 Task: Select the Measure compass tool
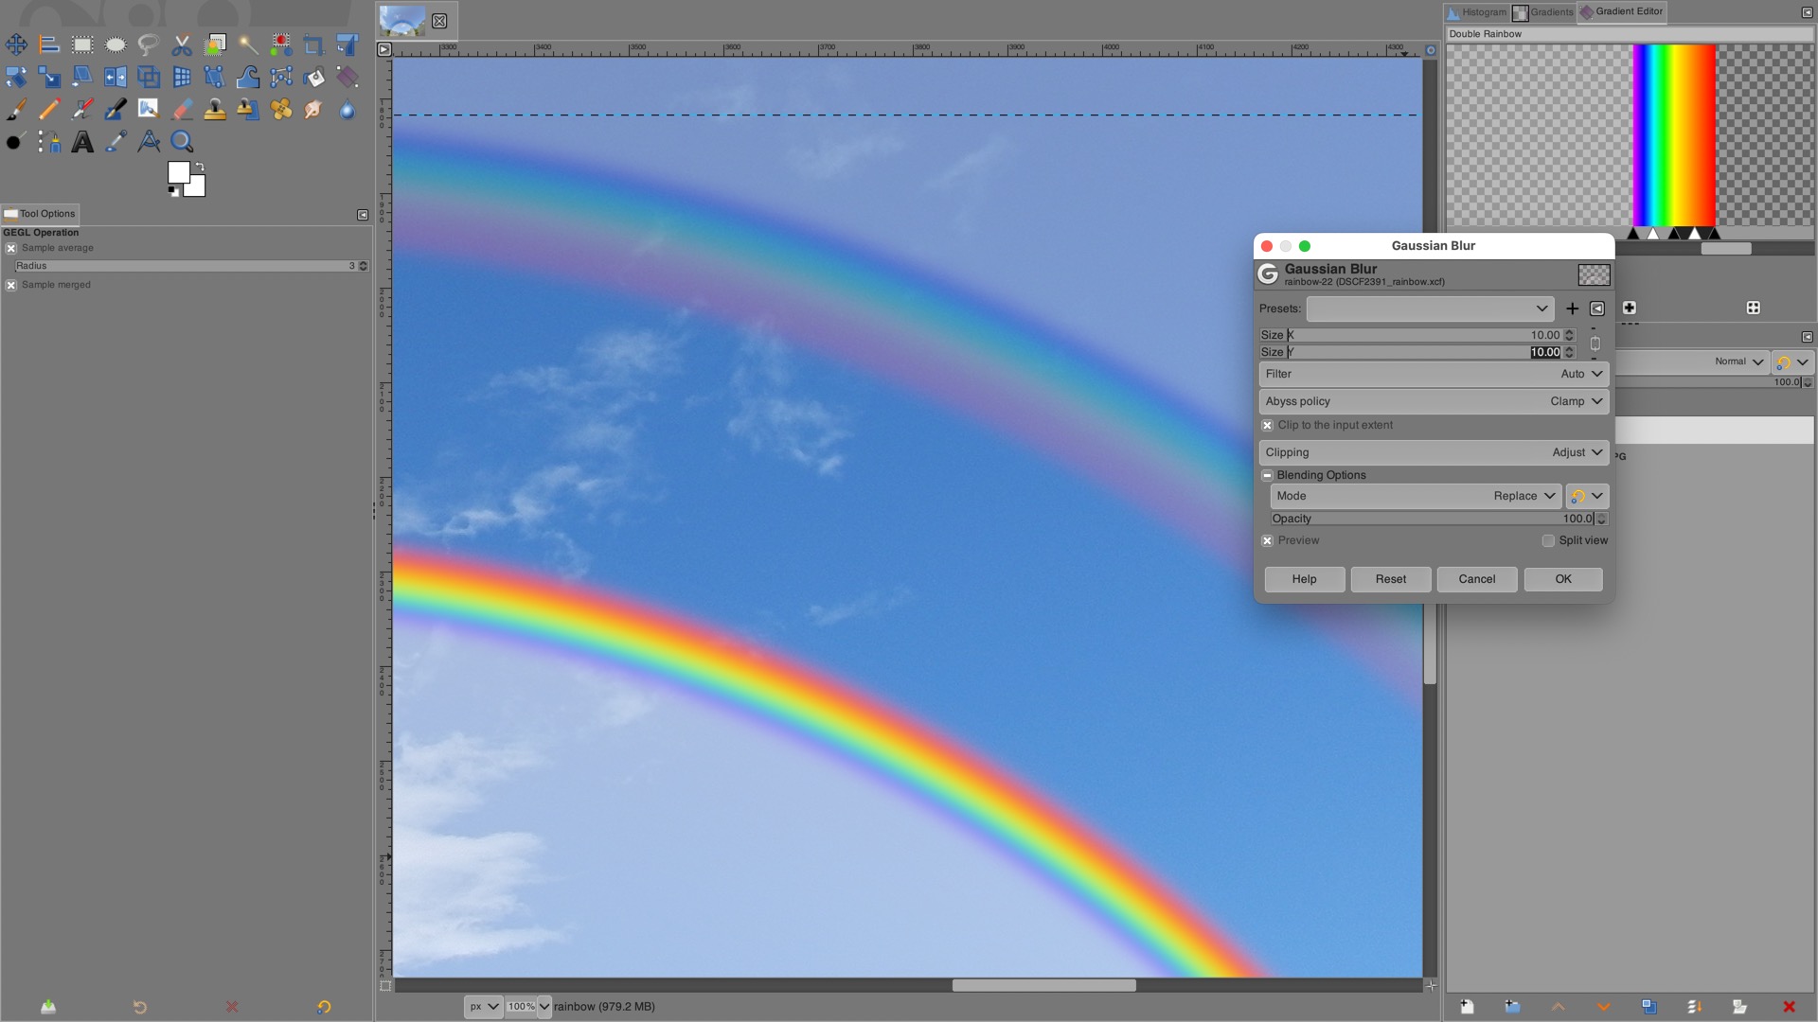(x=149, y=142)
